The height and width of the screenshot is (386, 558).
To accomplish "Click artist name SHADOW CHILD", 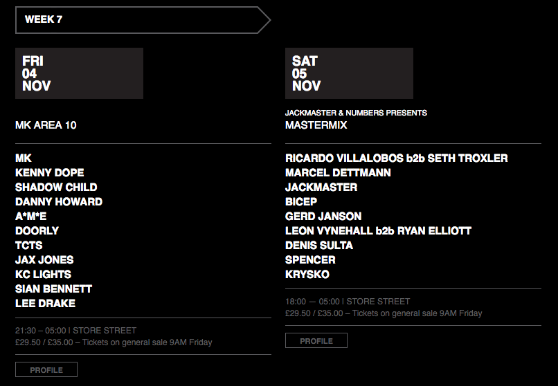I will pos(56,187).
